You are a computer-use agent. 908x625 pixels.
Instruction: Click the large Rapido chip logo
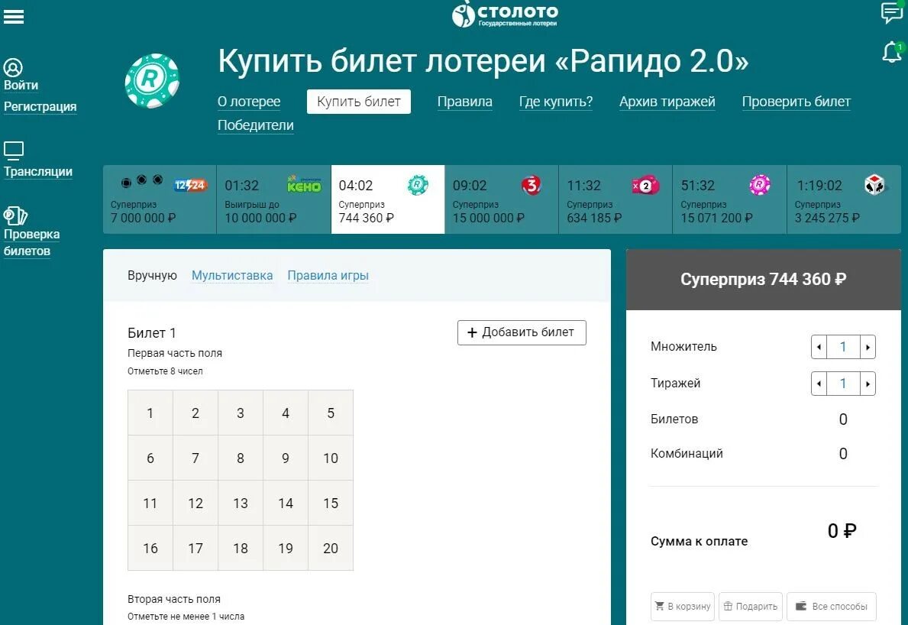[x=152, y=80]
